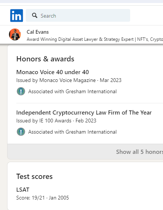Click the top browser bar strip
This screenshot has height=210, width=163.
(81, 1)
